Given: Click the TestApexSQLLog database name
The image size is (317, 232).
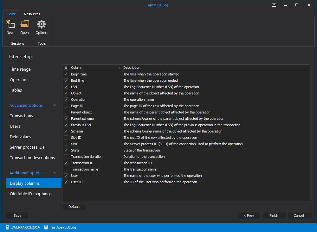Looking at the screenshot, I should pyautogui.click(x=63, y=227).
